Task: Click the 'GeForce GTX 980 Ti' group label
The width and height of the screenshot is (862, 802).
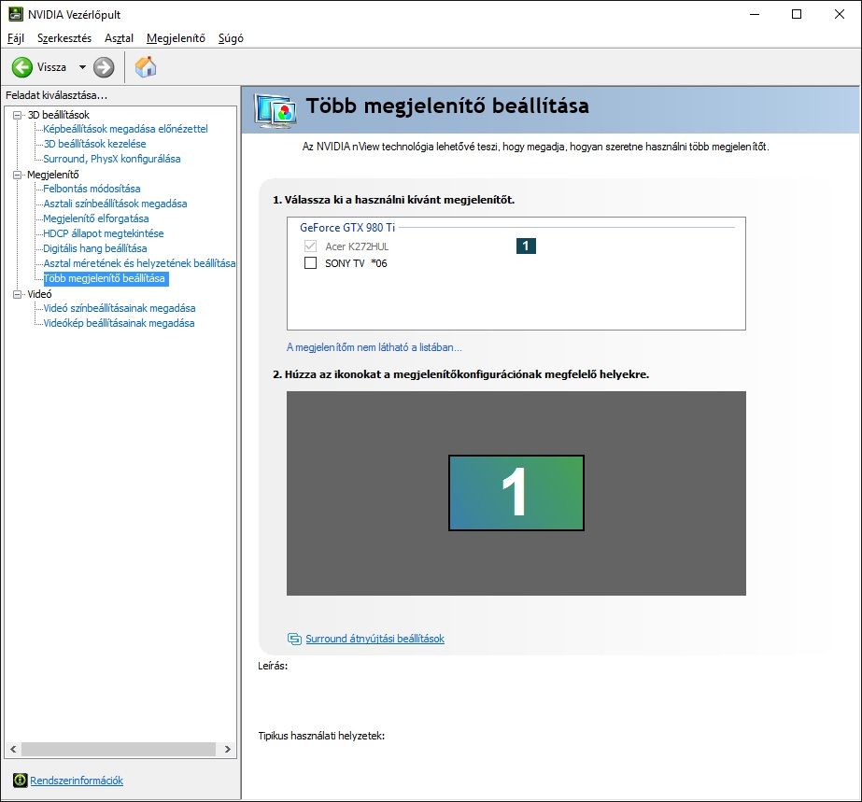Action: pos(347,227)
